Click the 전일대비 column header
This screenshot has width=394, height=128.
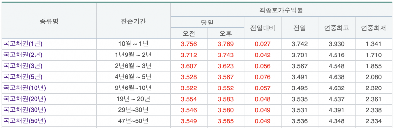pyautogui.click(x=263, y=28)
